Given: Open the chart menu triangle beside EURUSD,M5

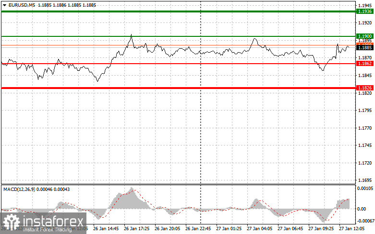Looking at the screenshot, I should [4, 5].
